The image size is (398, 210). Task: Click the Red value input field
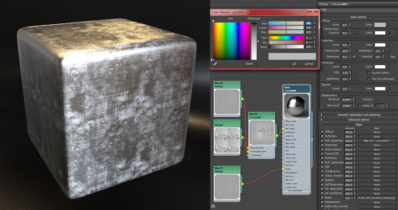[308, 23]
